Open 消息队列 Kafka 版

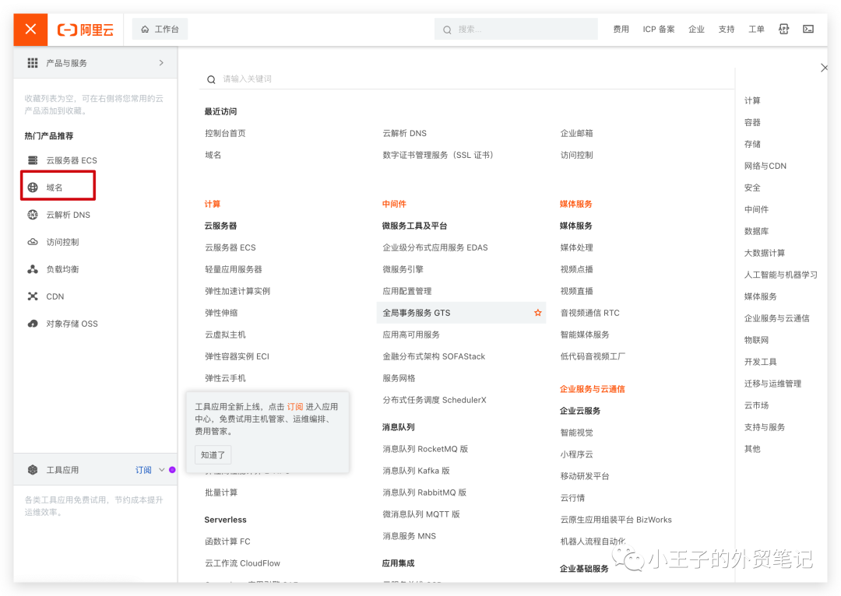coord(416,471)
